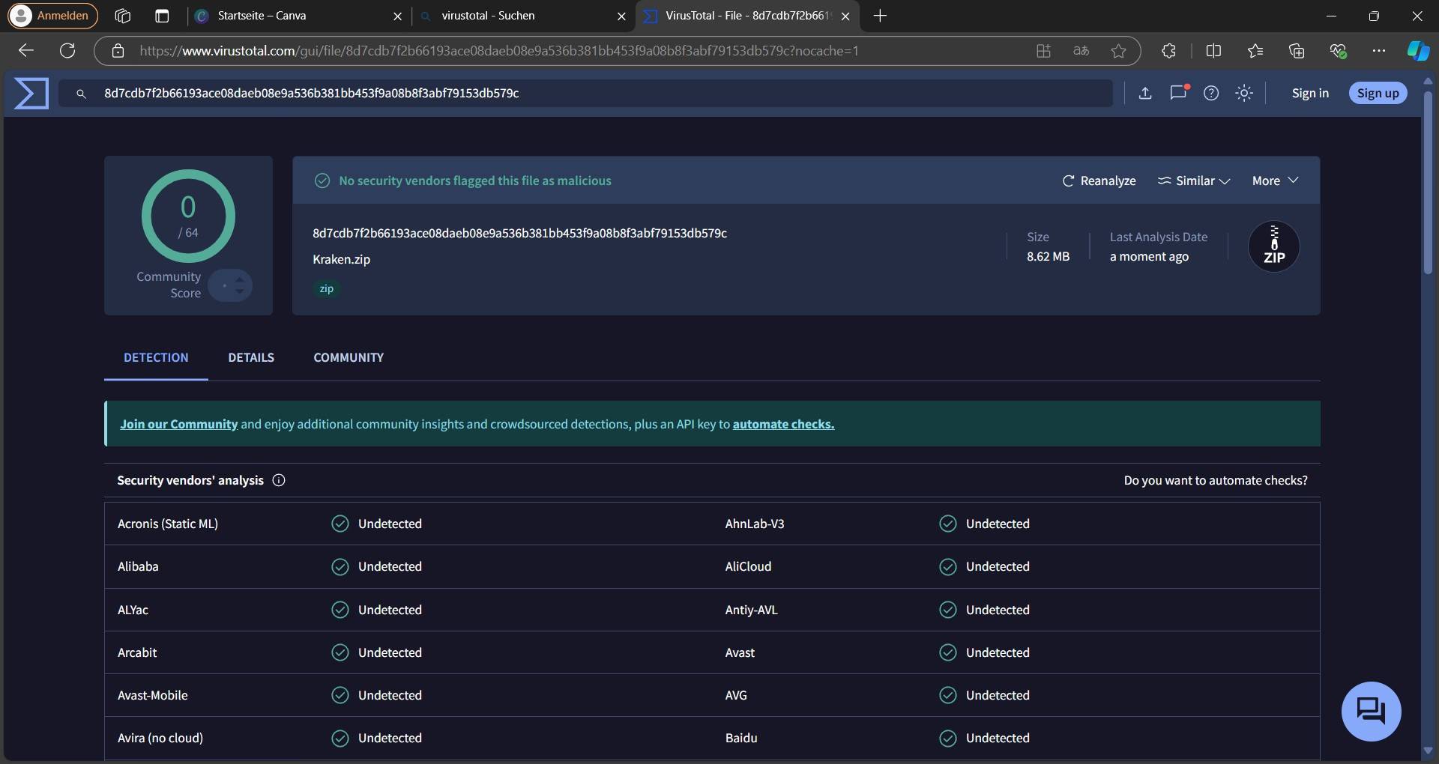Expand the More dropdown

(x=1275, y=181)
